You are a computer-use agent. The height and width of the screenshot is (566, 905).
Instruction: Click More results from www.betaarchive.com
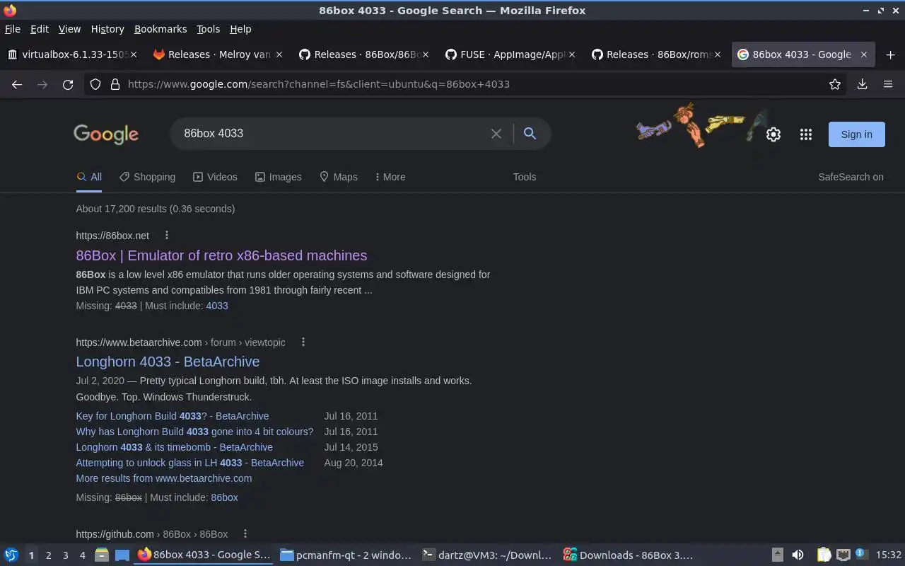tap(163, 478)
